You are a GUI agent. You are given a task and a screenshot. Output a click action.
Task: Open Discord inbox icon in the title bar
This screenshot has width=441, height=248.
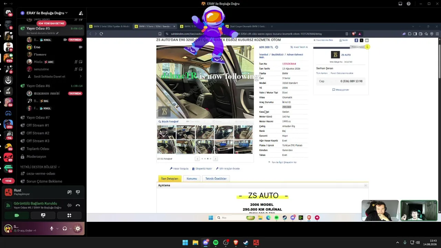click(400, 4)
